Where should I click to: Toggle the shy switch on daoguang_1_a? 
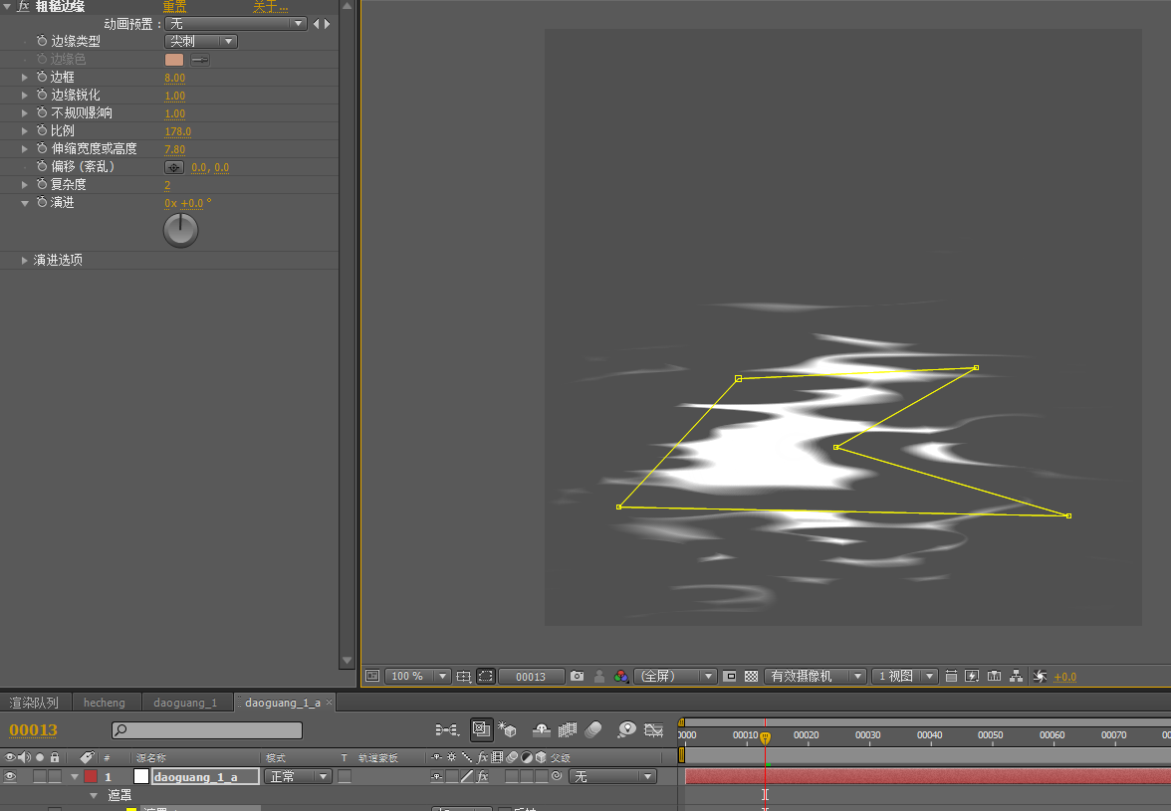437,777
